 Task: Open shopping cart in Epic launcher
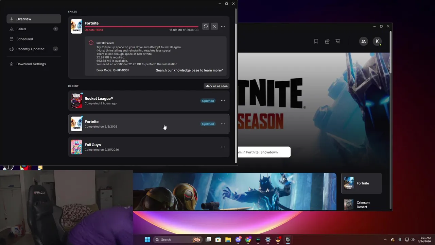[x=338, y=41]
